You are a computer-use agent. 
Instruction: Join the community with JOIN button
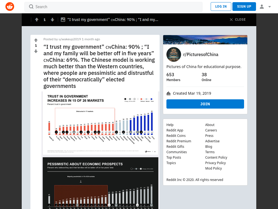click(205, 104)
